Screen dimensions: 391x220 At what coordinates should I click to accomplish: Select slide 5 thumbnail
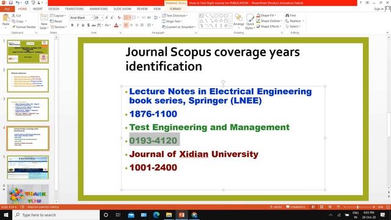coord(28,167)
